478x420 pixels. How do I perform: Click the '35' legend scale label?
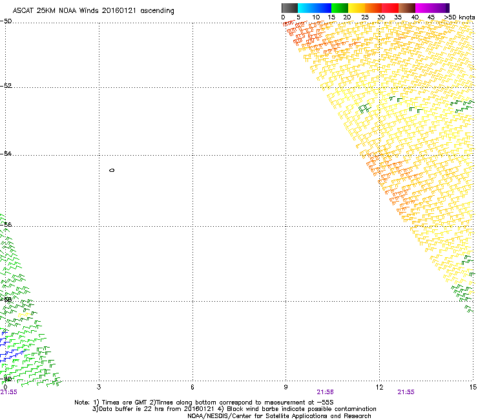[x=398, y=17]
